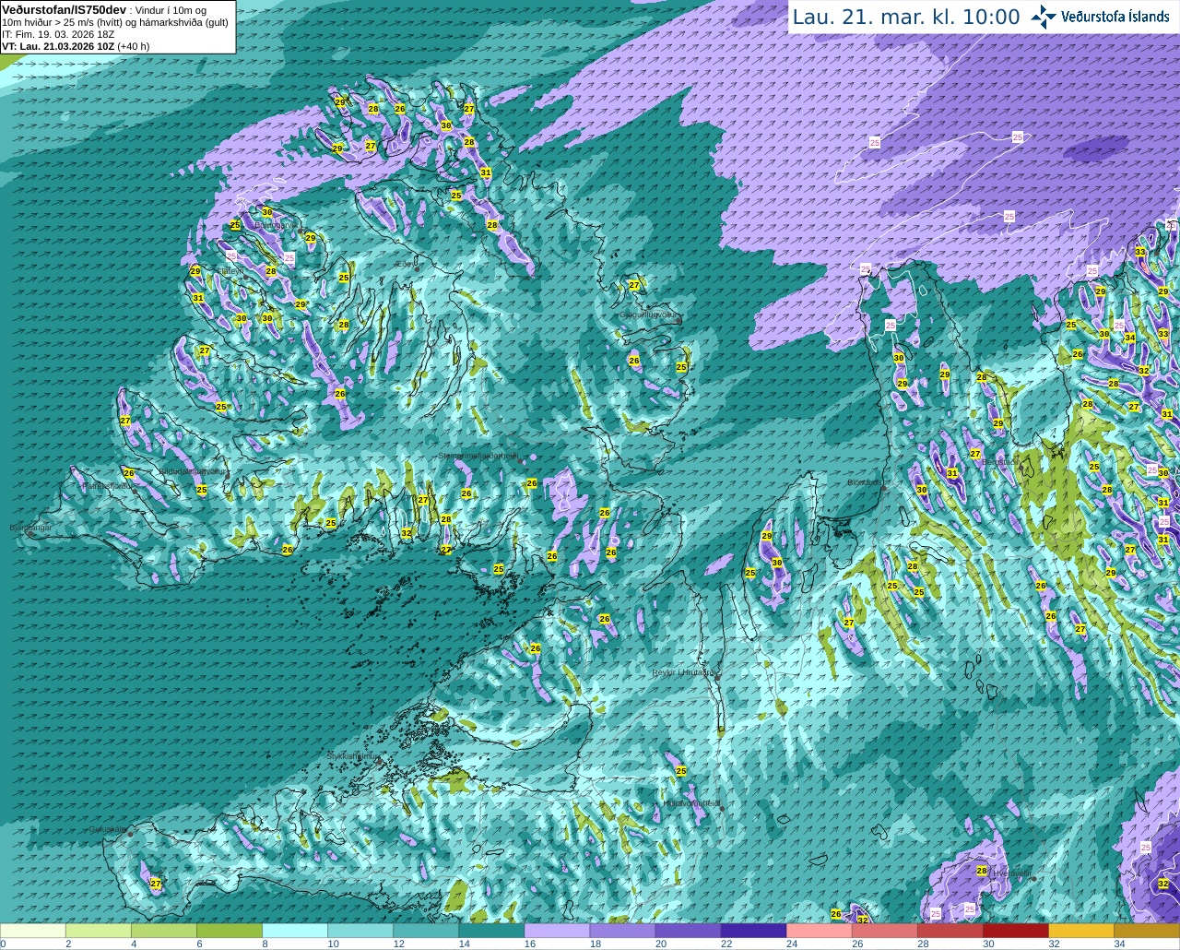
Task: Click the date header Lau. 21. mar. kl. 10:00
Action: click(x=906, y=17)
